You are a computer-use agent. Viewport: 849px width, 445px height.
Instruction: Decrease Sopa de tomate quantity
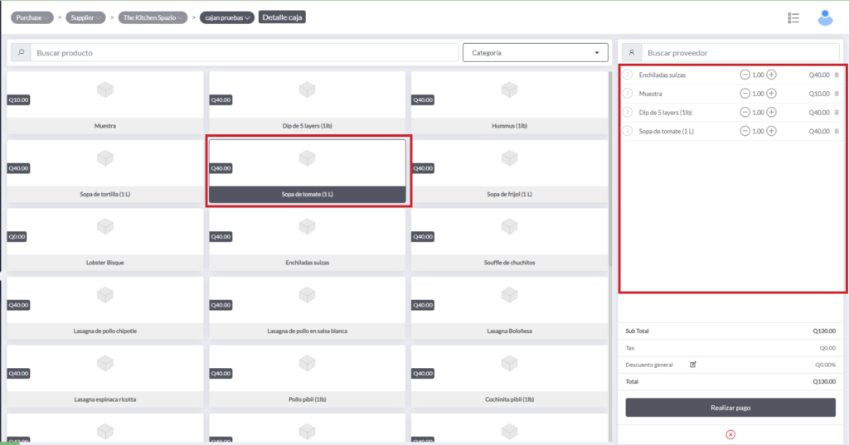click(745, 131)
